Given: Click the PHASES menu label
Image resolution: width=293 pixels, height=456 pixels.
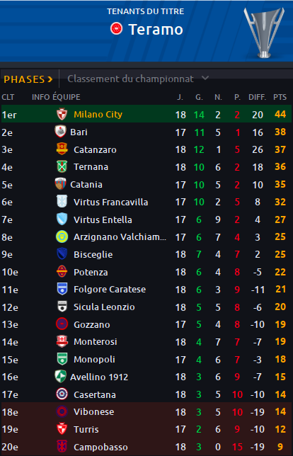Looking at the screenshot, I should tap(24, 79).
